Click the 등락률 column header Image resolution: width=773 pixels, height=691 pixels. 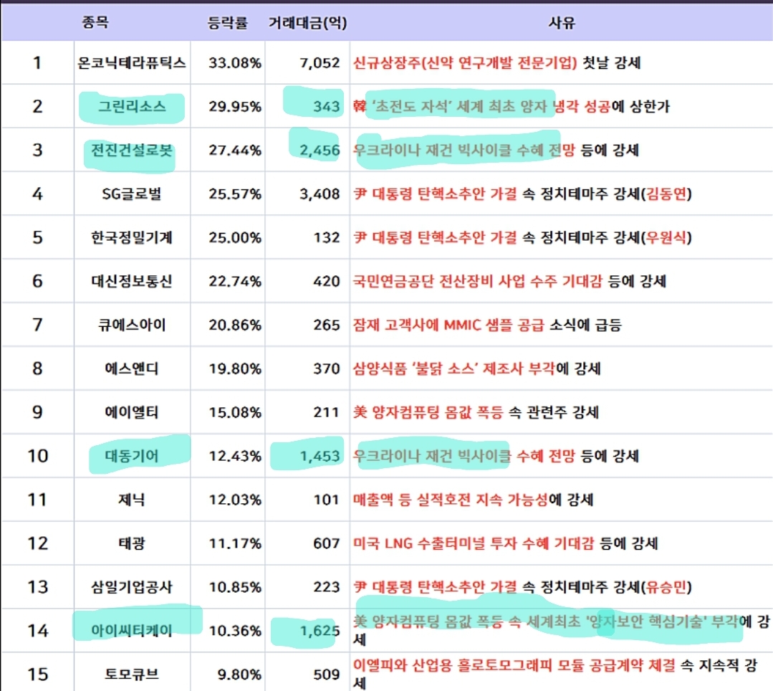tap(227, 23)
